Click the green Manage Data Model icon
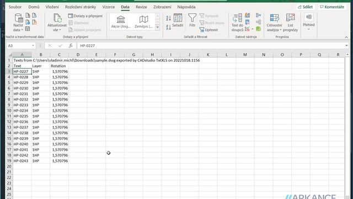The width and height of the screenshot is (353, 199). pos(259,29)
